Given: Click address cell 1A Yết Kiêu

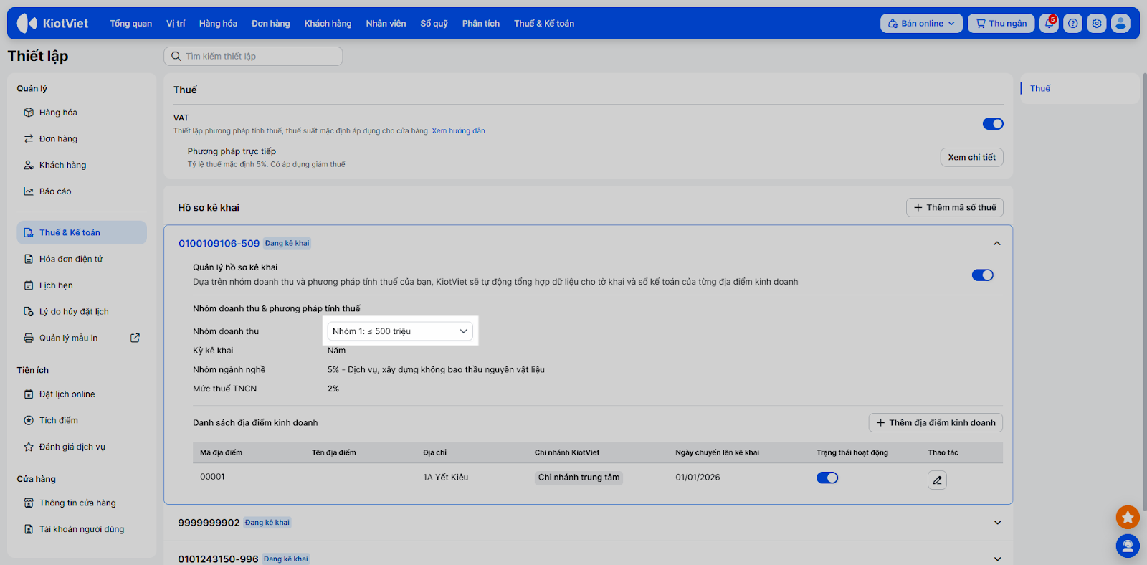Looking at the screenshot, I should pyautogui.click(x=445, y=478).
